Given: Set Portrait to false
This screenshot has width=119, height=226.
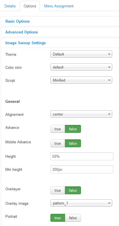Looking at the screenshot, I should tap(73, 218).
